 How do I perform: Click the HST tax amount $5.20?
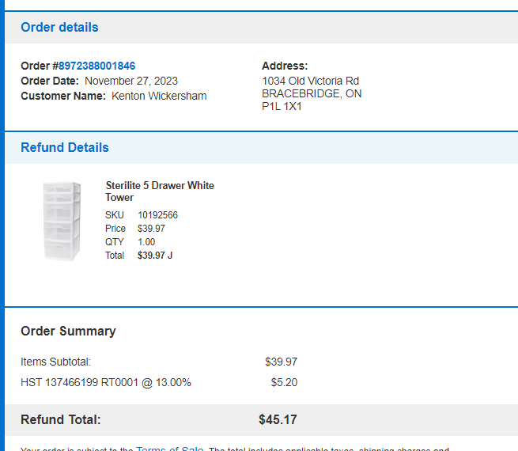coord(284,382)
